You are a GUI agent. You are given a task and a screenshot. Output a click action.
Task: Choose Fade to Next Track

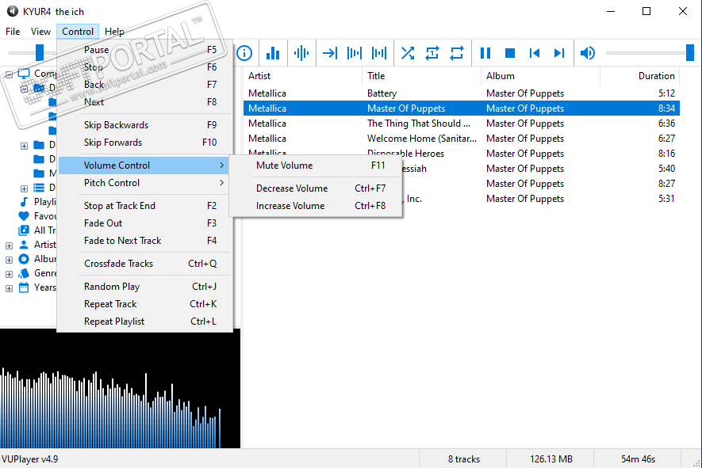[x=145, y=241]
